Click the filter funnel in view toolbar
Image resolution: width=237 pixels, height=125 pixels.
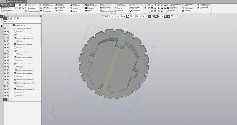point(166,17)
